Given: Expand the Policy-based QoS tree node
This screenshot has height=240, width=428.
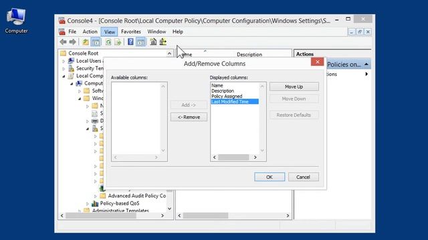Looking at the screenshot, I should [x=88, y=204].
